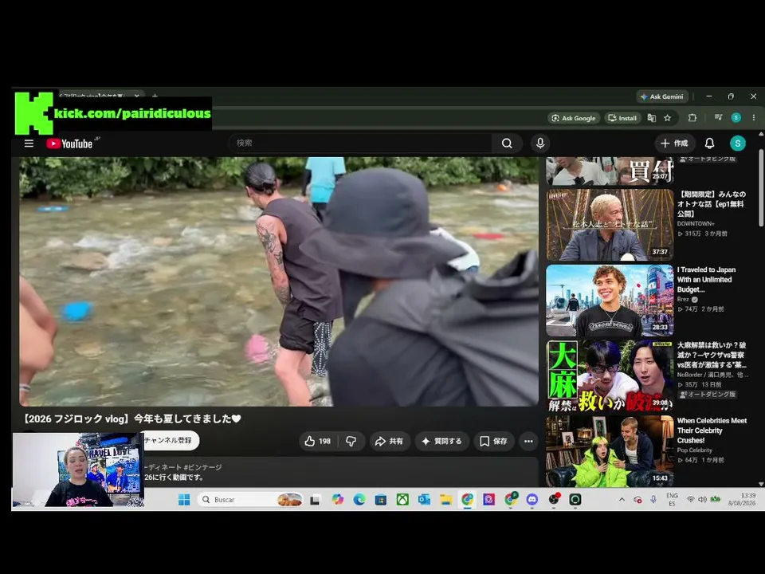Screen dimensions: 765x574
Task: Click the Install app button in address bar
Action: [622, 118]
